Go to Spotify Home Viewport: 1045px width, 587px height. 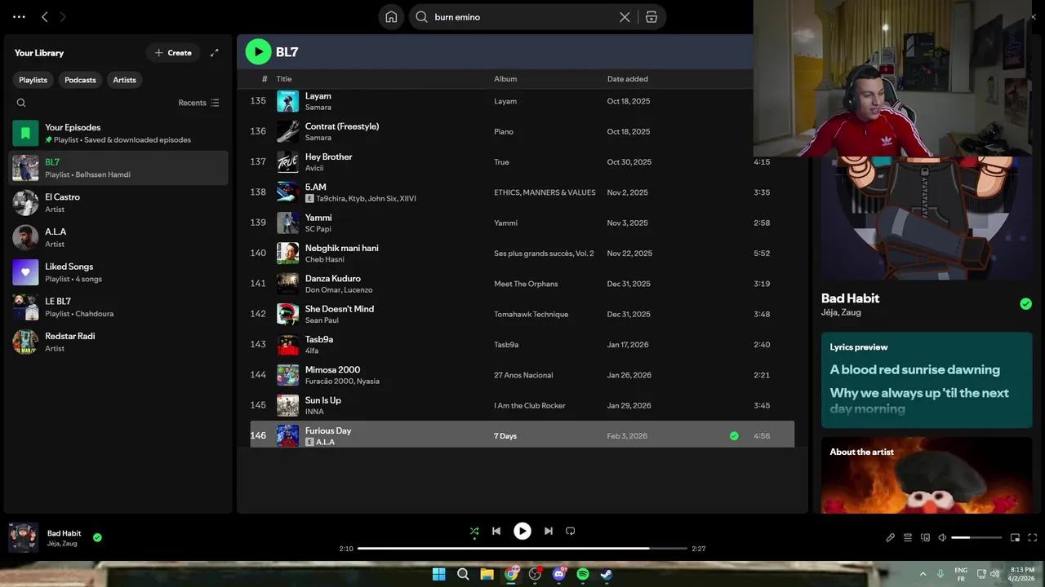[x=391, y=17]
